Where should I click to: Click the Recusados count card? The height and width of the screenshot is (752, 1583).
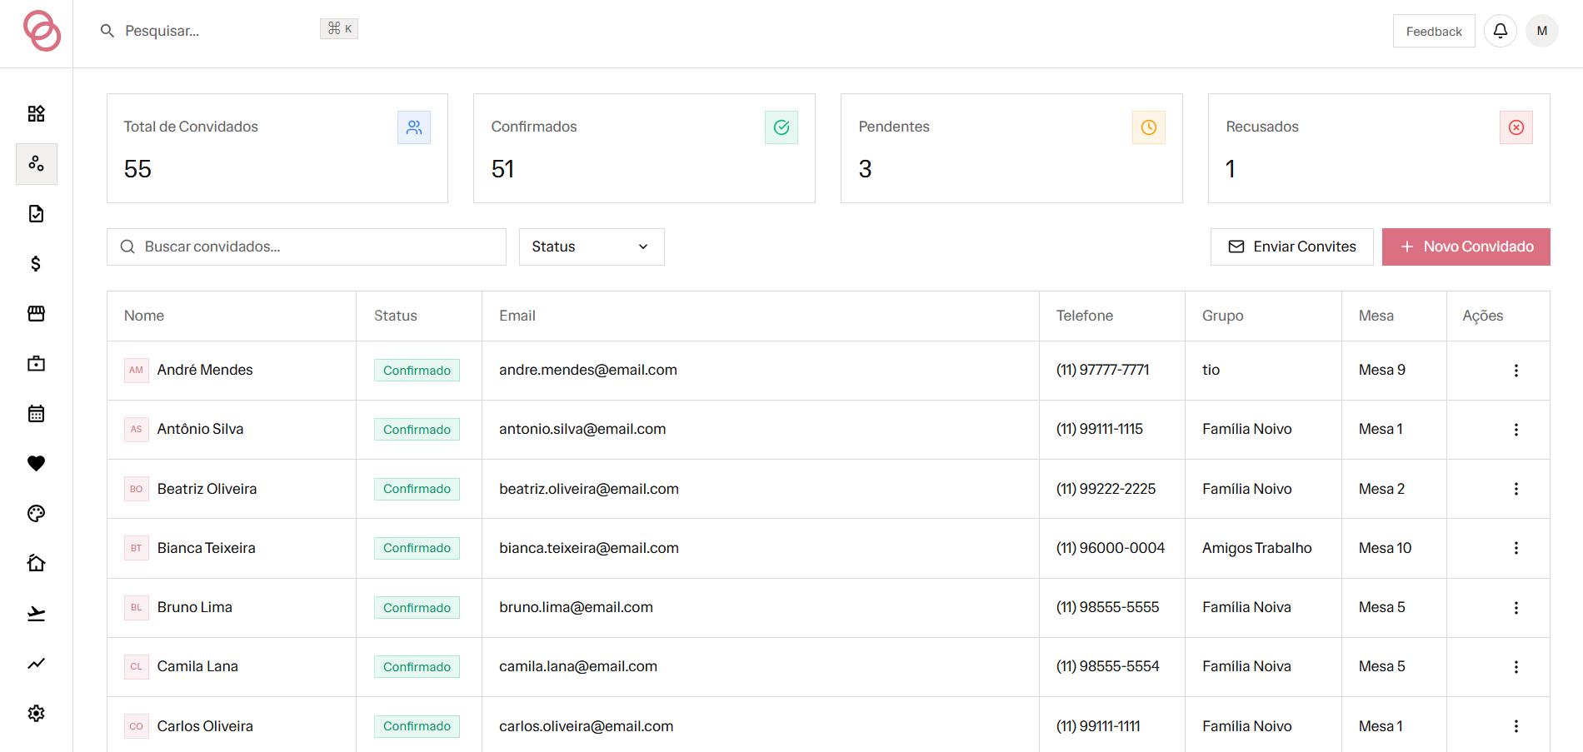(x=1379, y=148)
